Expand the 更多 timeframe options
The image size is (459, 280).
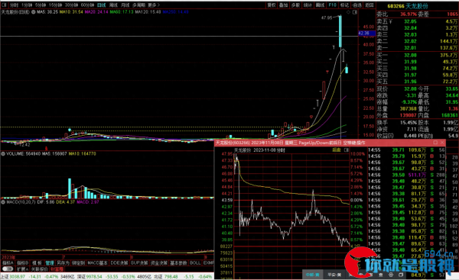click(154, 5)
